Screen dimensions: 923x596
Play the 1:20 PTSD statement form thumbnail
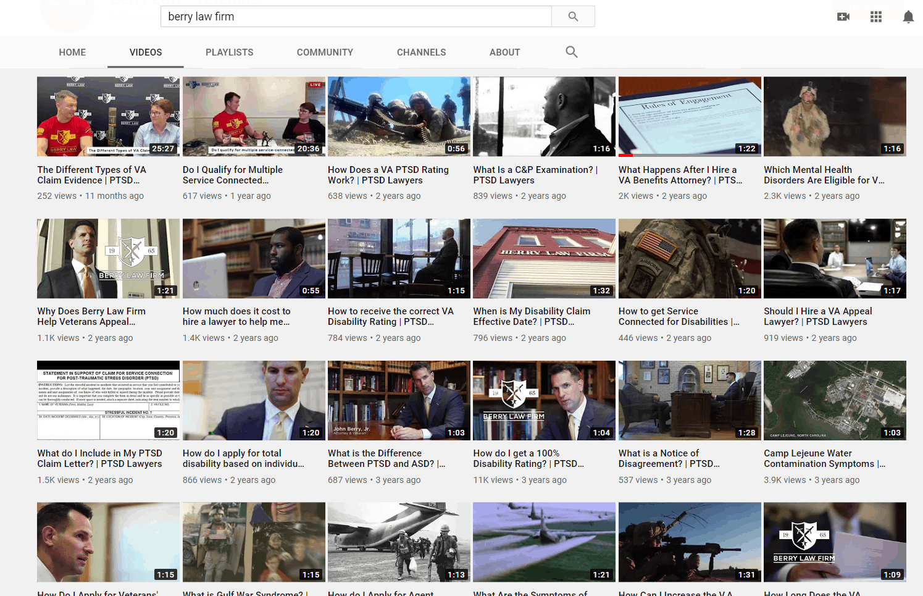(x=108, y=400)
